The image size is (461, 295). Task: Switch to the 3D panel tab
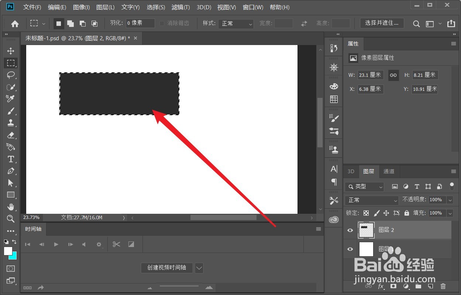tap(351, 171)
